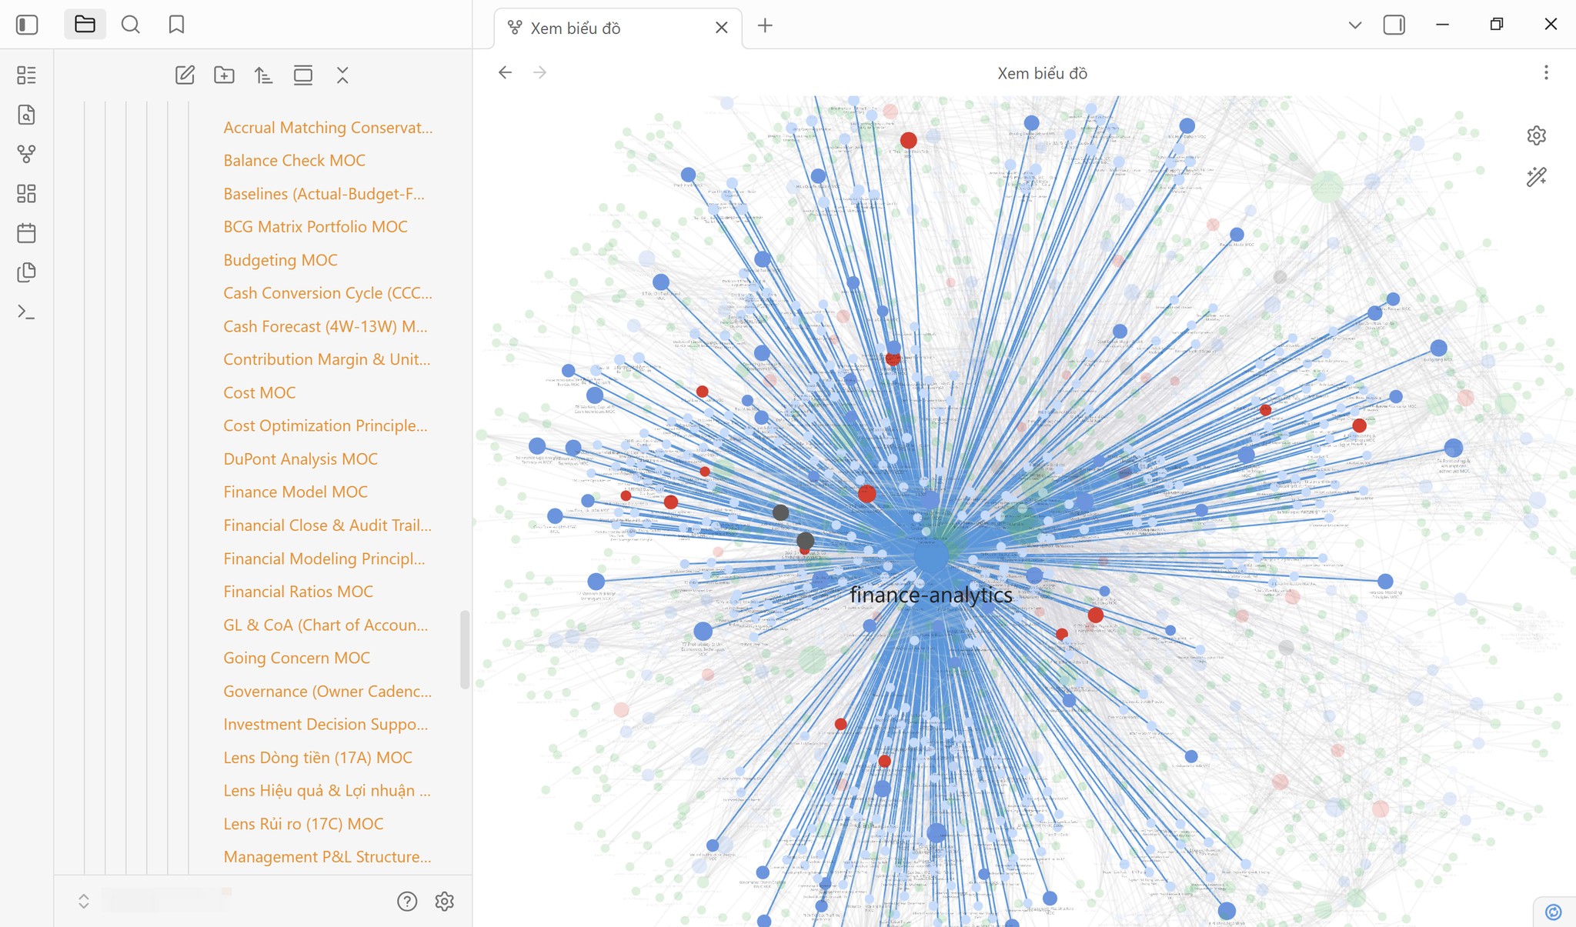Viewport: 1576px width, 927px height.
Task: Show the bookmarks panel
Action: (176, 25)
